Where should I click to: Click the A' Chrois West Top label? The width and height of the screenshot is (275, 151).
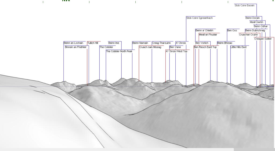[x=176, y=51]
